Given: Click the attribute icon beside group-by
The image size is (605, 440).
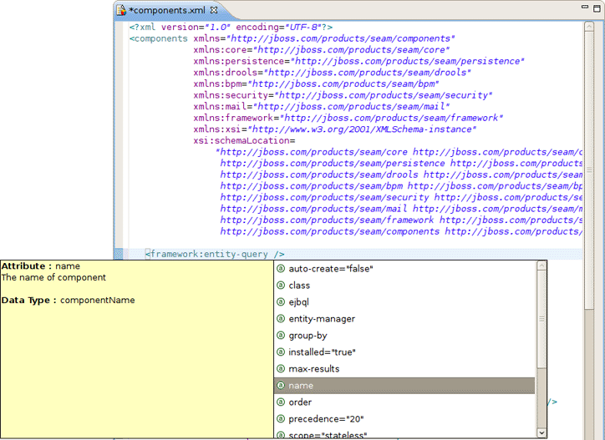Looking at the screenshot, I should coord(281,335).
